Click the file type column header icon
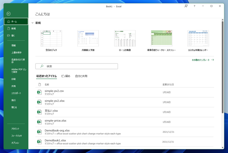The image size is (228, 153). point(40,84)
